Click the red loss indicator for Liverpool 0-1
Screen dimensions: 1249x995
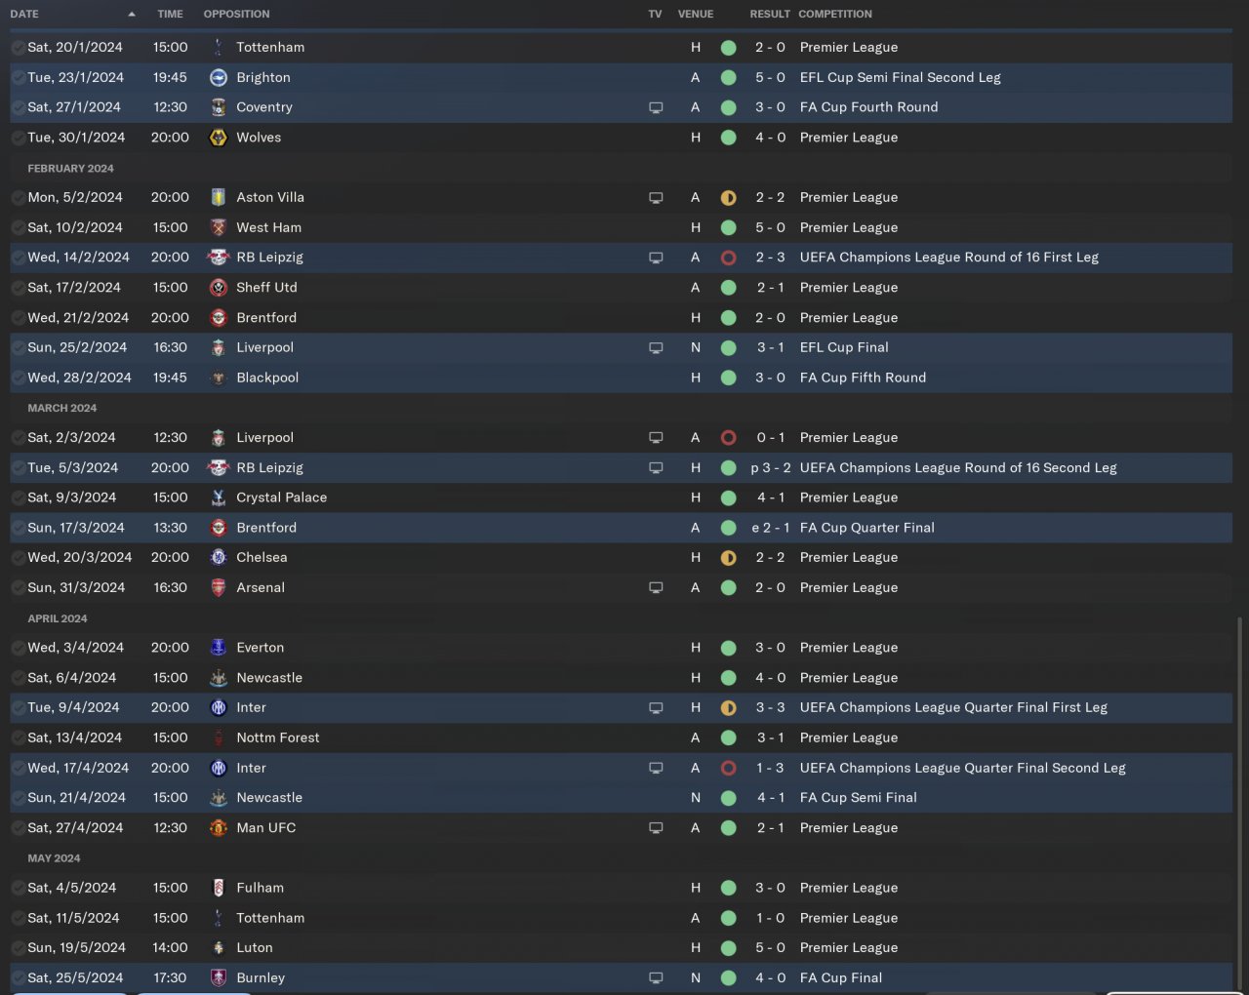(x=728, y=437)
